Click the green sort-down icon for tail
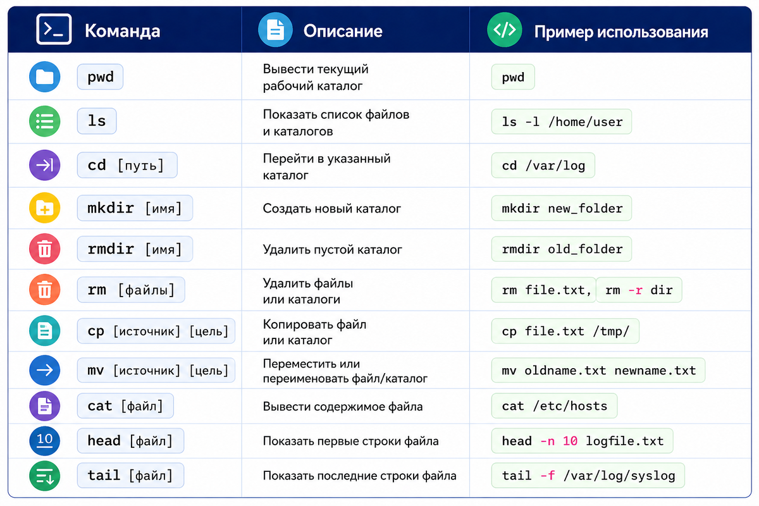The height and width of the screenshot is (506, 759). [45, 476]
